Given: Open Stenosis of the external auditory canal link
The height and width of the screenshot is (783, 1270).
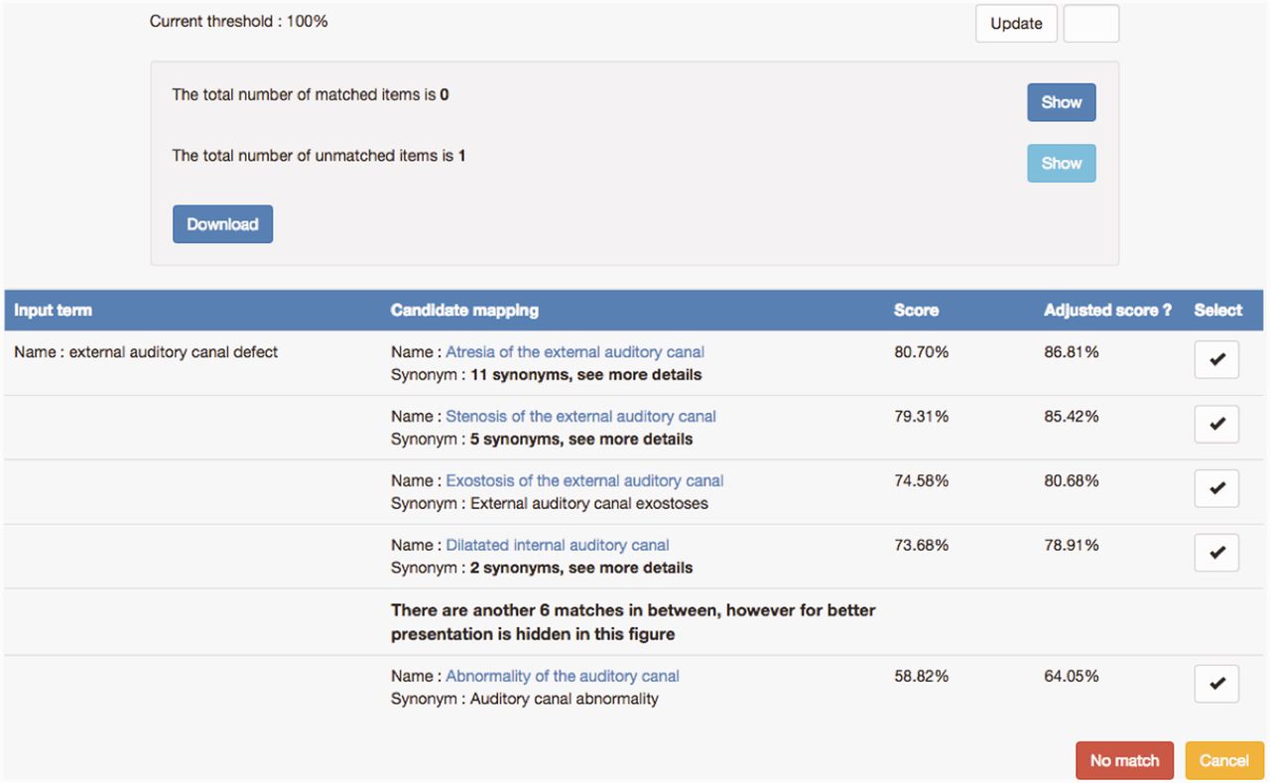Looking at the screenshot, I should [580, 417].
